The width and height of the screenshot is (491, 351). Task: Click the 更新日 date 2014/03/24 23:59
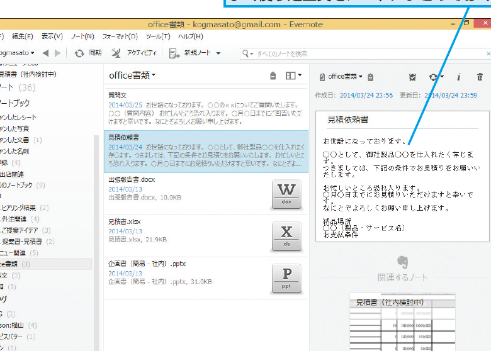(x=451, y=95)
